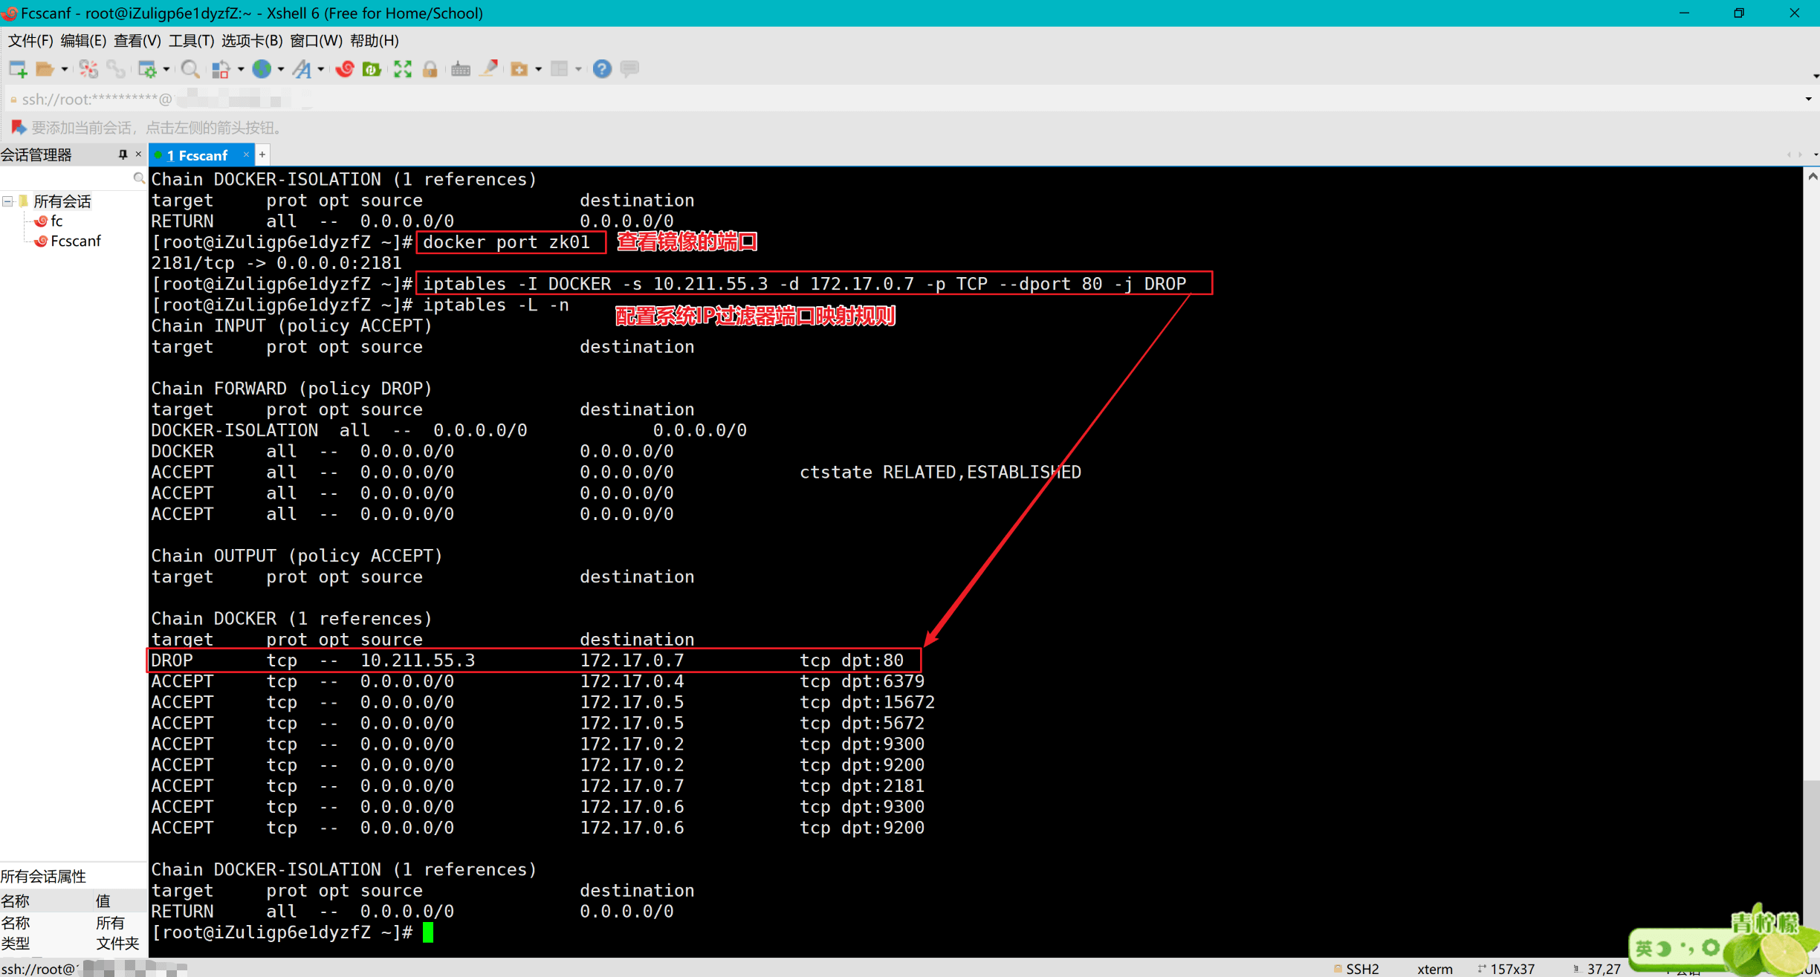Click the magnifier Find icon in toolbar
Screen dimensions: 1820x977
click(190, 69)
